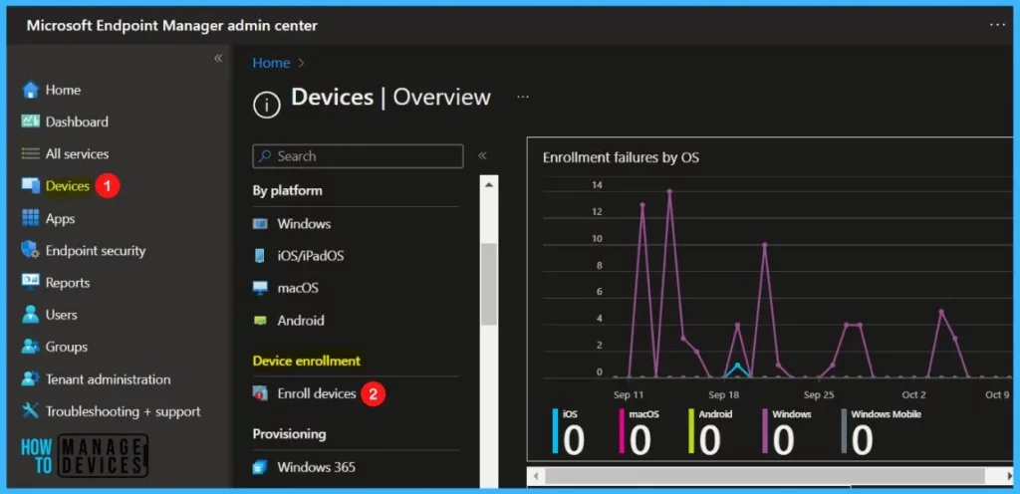Viewport: 1020px width, 494px height.
Task: Select iOS/iPadOS under By platform
Action: (311, 256)
